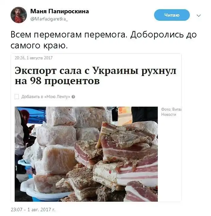Click the question mark help icon
Viewport: 211px width, 216px height.
73,97
